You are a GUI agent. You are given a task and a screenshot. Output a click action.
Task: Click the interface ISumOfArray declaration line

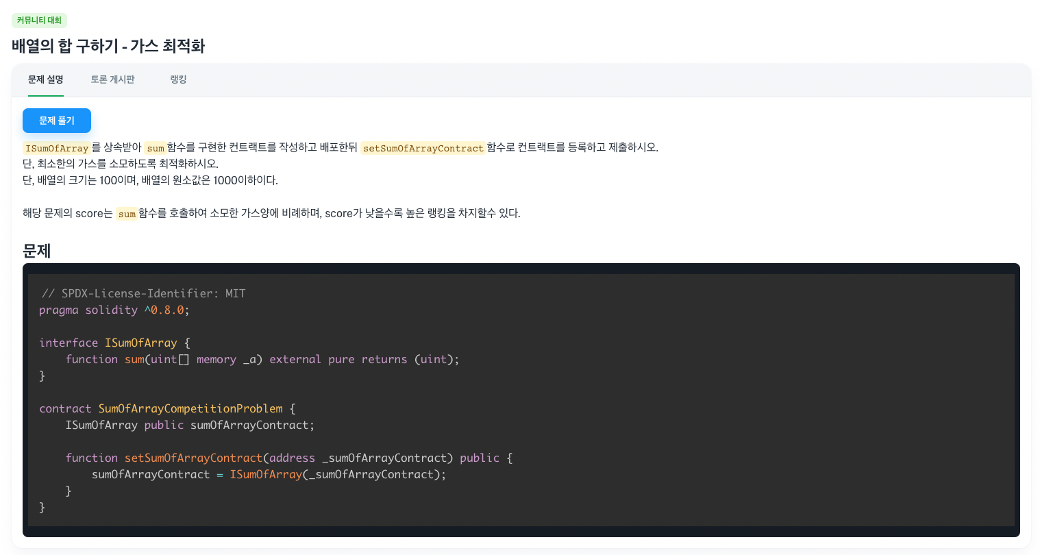pos(114,343)
